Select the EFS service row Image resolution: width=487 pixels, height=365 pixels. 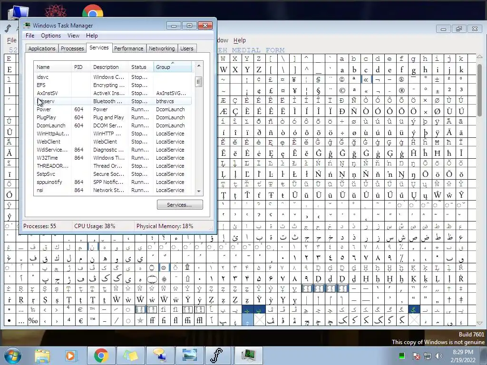(112, 85)
